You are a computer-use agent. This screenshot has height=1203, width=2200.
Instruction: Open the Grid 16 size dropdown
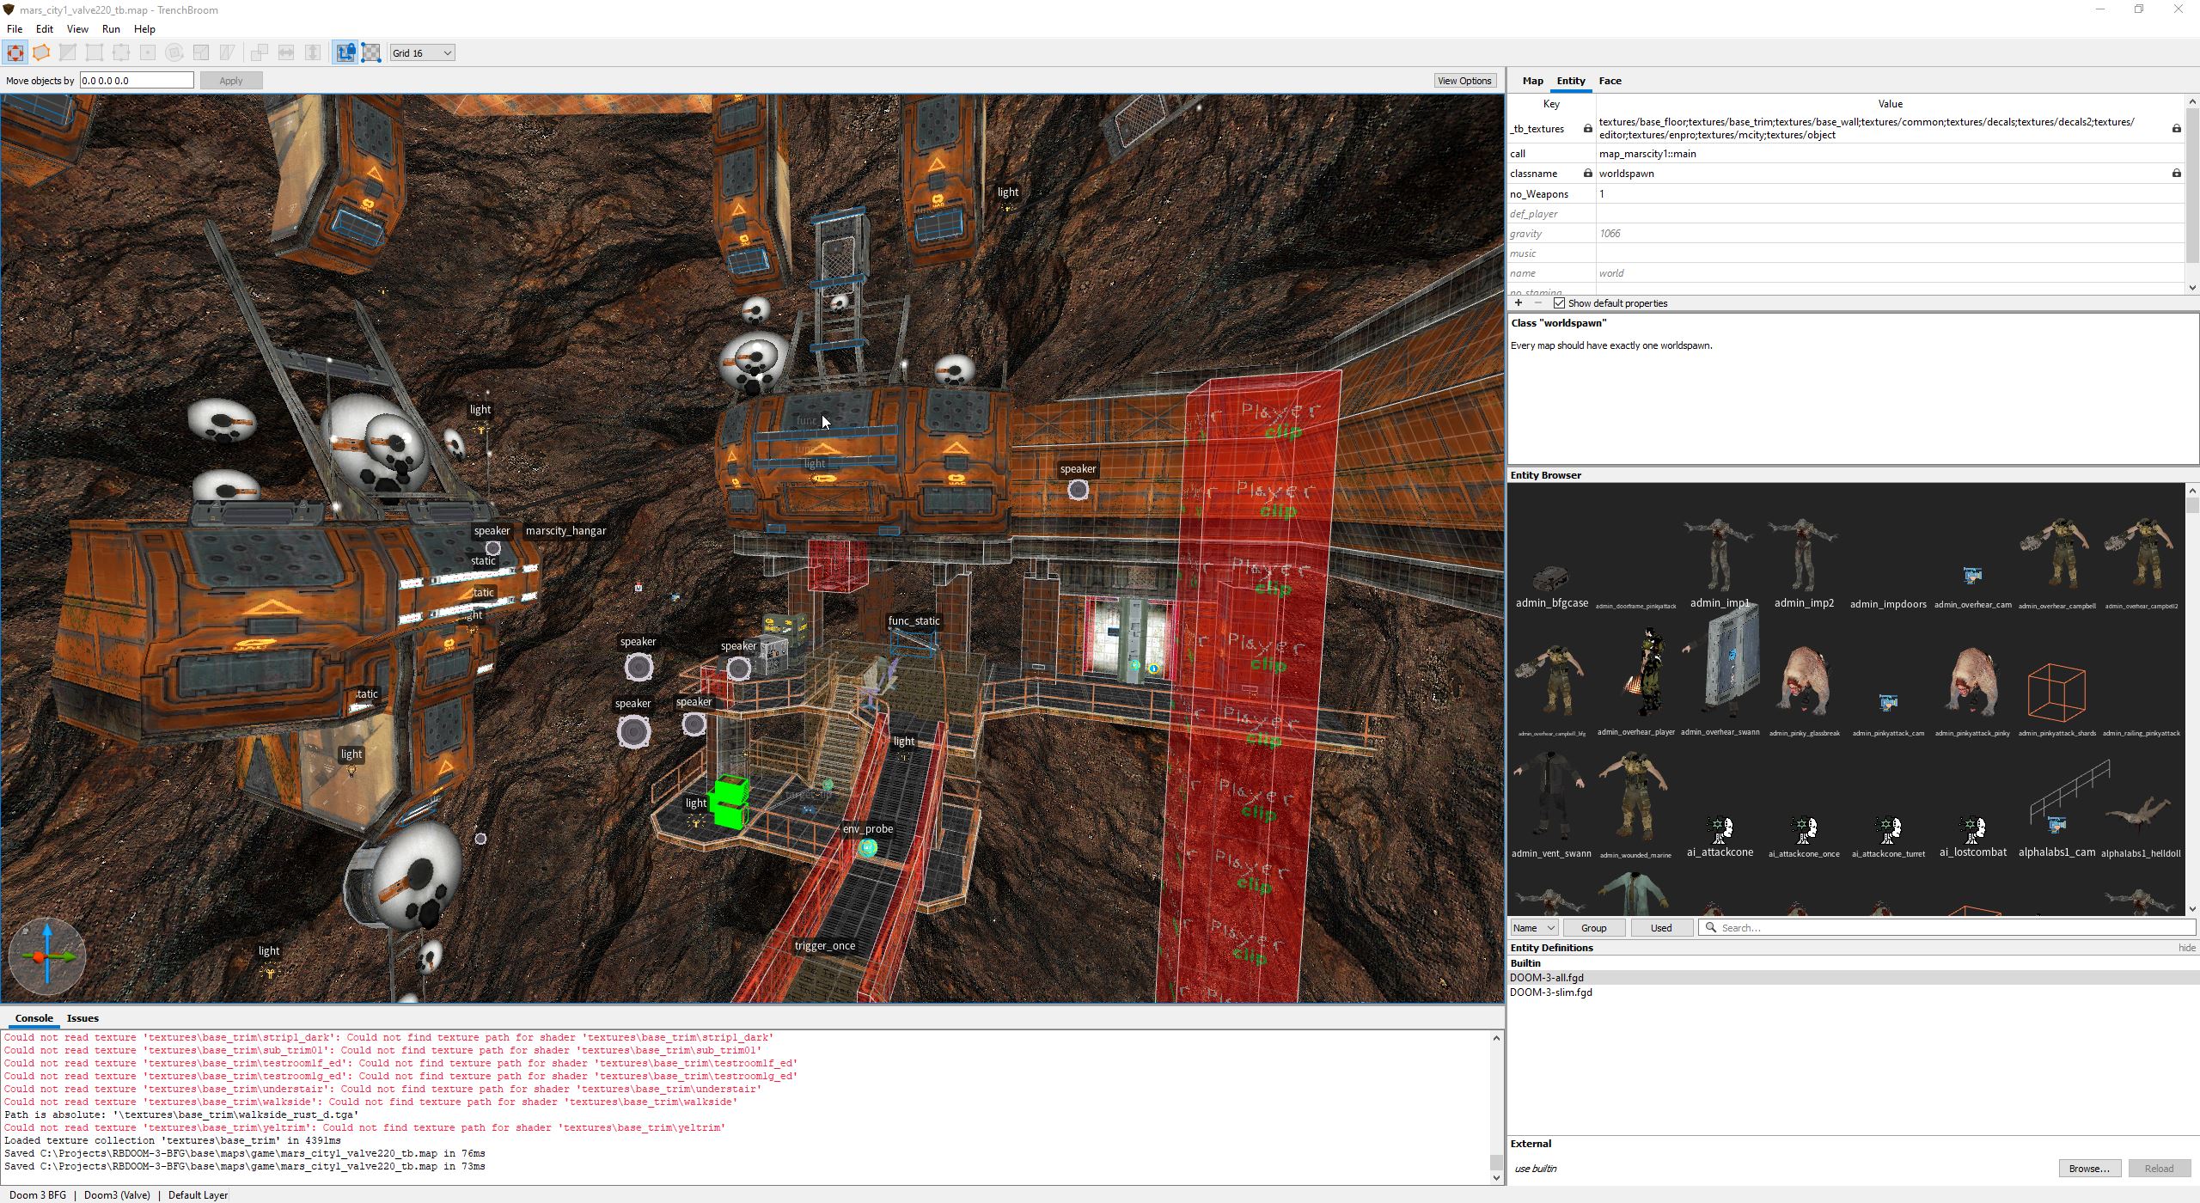422,53
